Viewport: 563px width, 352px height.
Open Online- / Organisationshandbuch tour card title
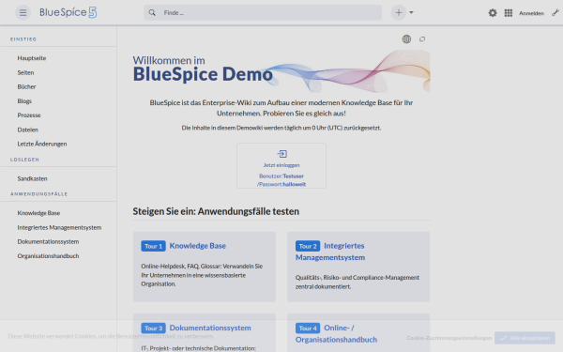pos(336,333)
